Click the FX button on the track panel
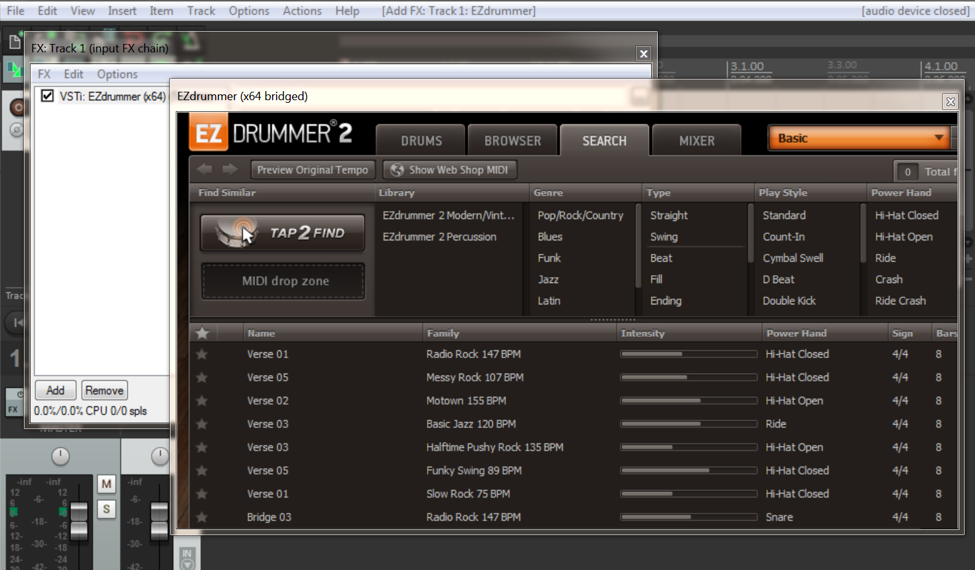Screen dimensions: 975x570 (13, 409)
